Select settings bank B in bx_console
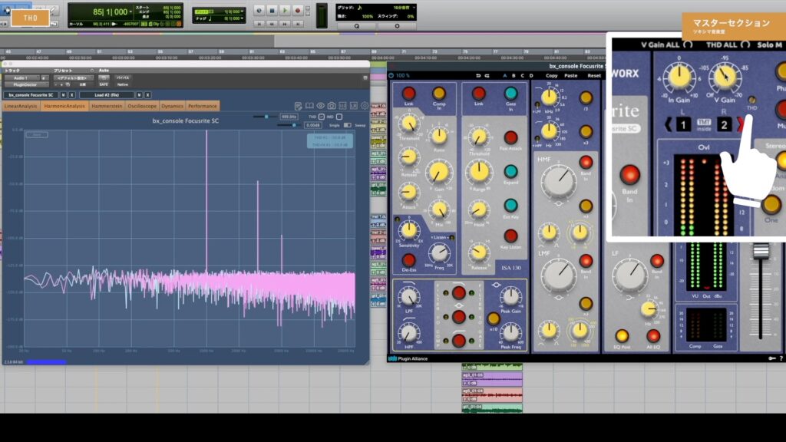This screenshot has width=786, height=442. pos(514,76)
